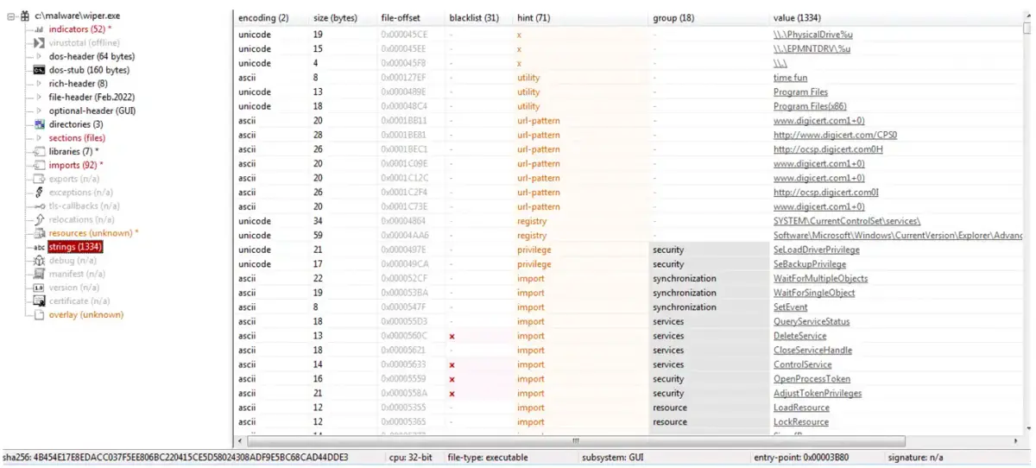Click the abc strings icon
Viewport: 1036px width, 468px height.
point(39,247)
